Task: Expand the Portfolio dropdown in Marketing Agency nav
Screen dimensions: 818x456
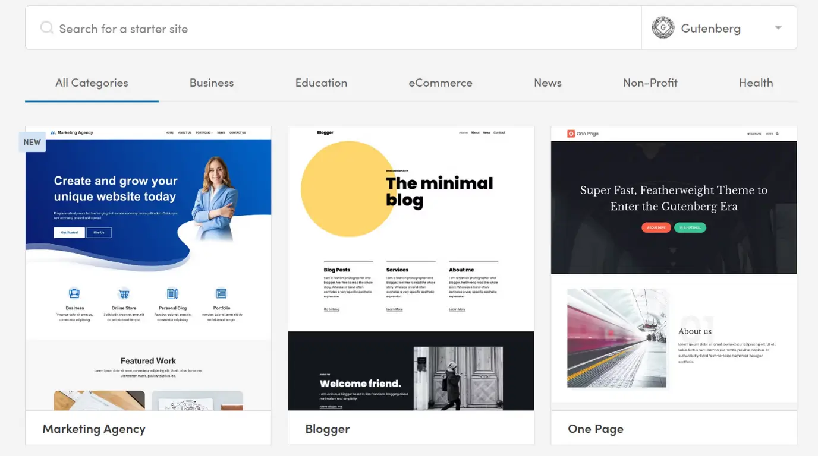Action: point(204,132)
